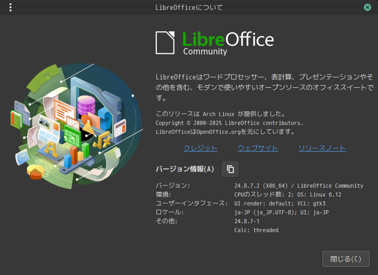Click the ja-JP locale value
378x275 pixels.
point(282,212)
